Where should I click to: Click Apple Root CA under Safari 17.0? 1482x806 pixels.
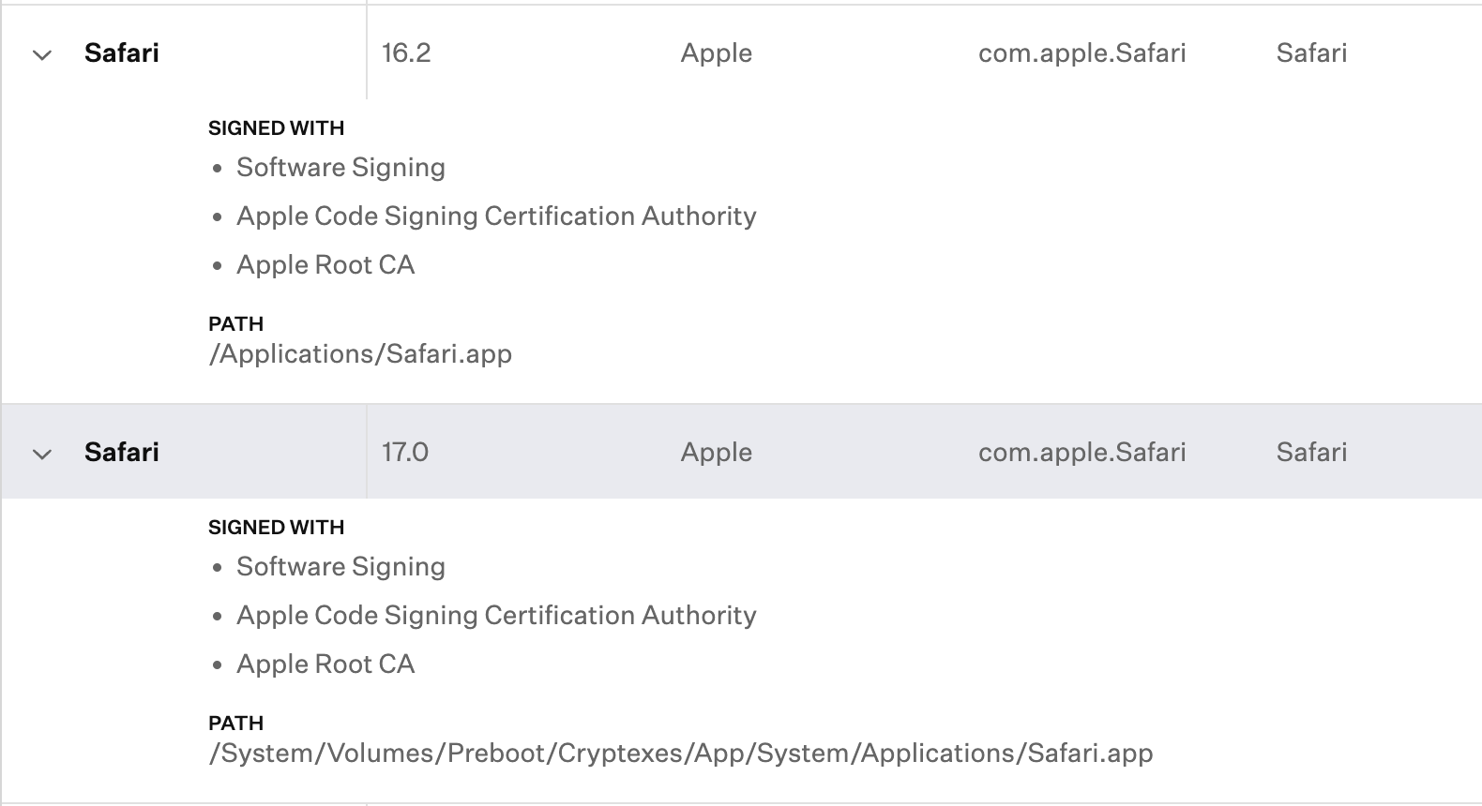tap(325, 664)
